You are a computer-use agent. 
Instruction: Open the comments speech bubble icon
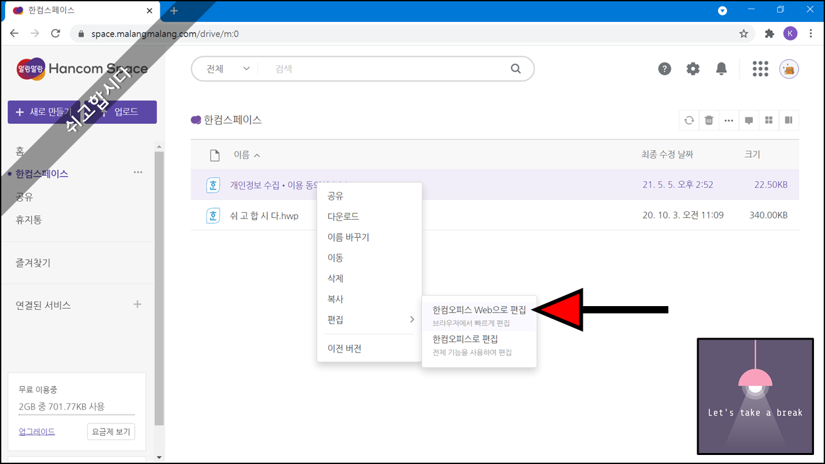(749, 120)
